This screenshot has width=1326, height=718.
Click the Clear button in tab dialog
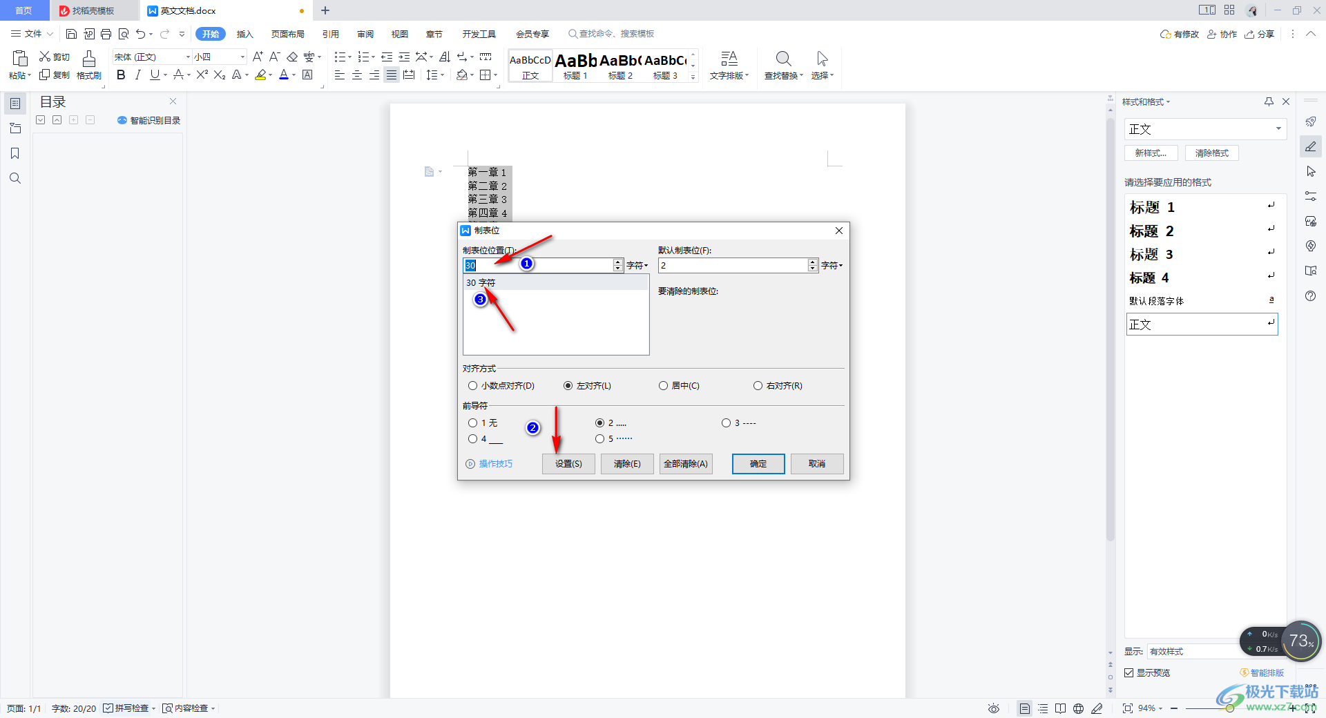(627, 464)
